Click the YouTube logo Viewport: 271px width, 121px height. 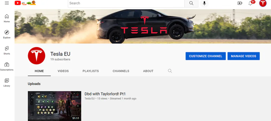coord(25,3)
